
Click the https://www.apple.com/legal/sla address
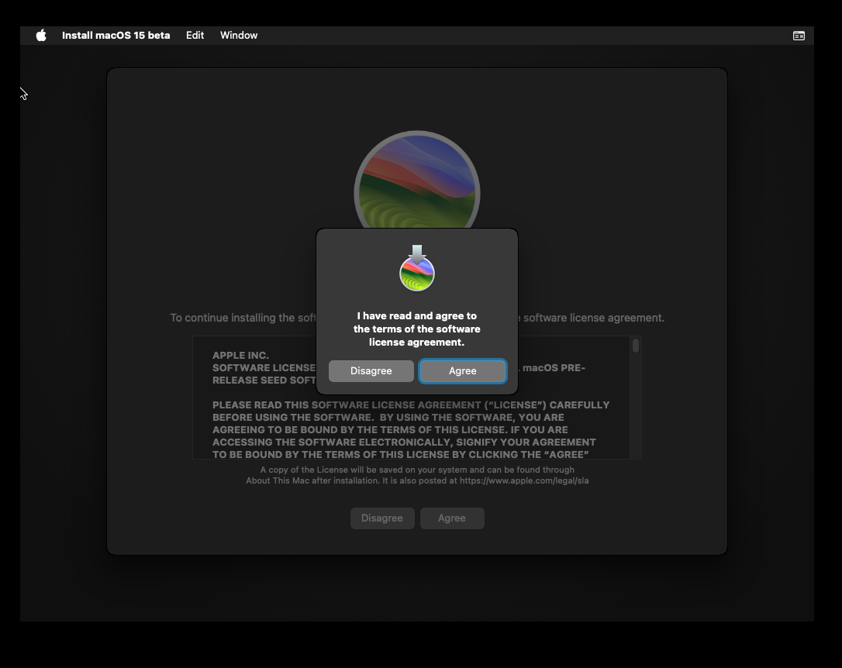pos(524,480)
